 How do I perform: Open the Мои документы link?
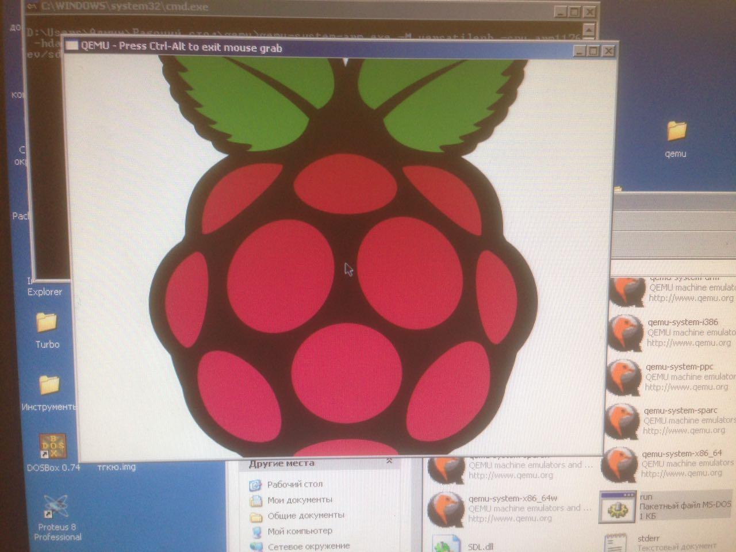click(x=300, y=500)
